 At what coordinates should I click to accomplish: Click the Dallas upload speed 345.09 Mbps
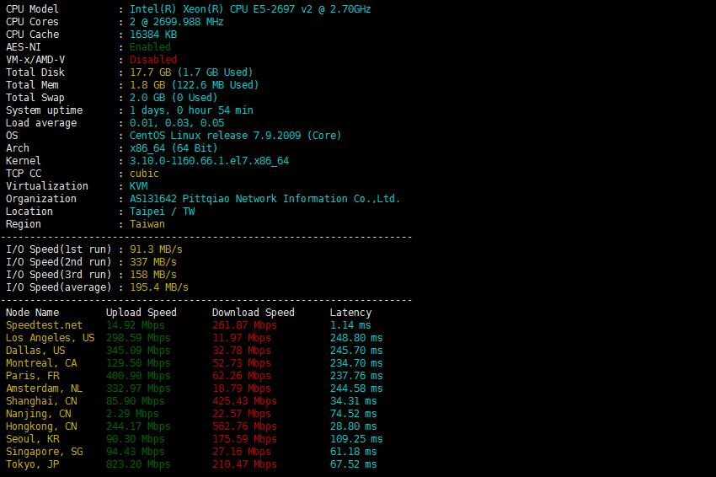pos(138,351)
